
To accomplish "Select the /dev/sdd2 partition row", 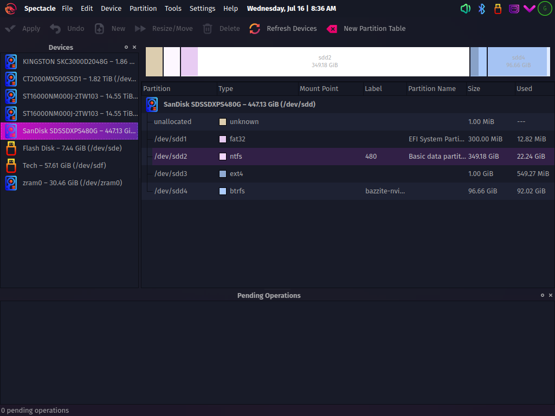I will [x=348, y=157].
